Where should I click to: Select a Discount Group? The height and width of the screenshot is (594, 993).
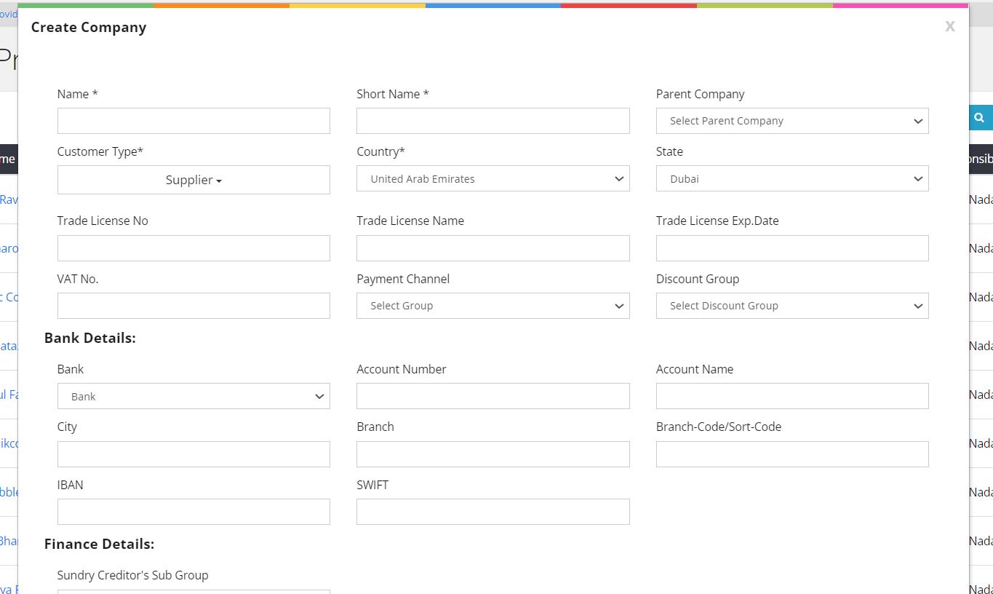coord(791,306)
